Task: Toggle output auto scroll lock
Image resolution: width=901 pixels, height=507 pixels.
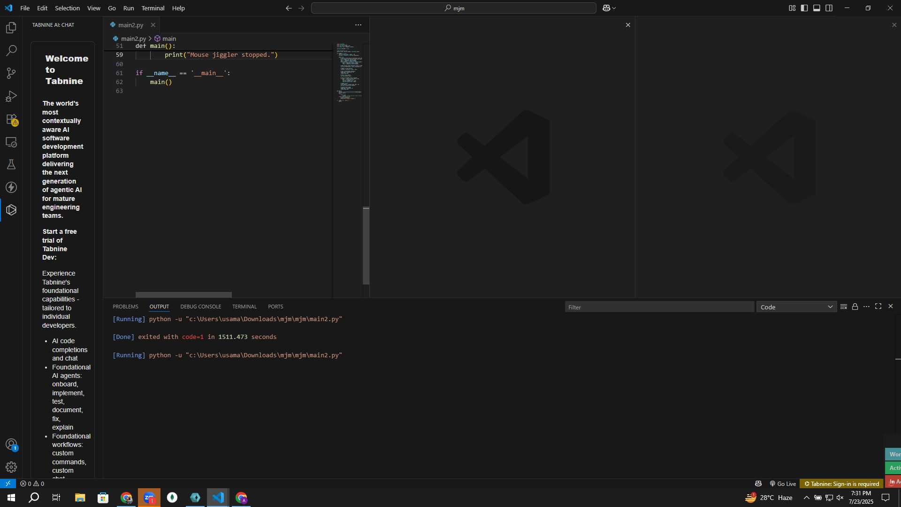Action: [855, 307]
